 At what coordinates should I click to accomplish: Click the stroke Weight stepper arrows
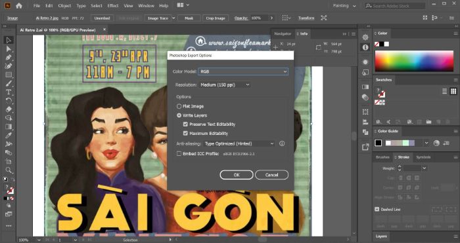click(x=400, y=168)
